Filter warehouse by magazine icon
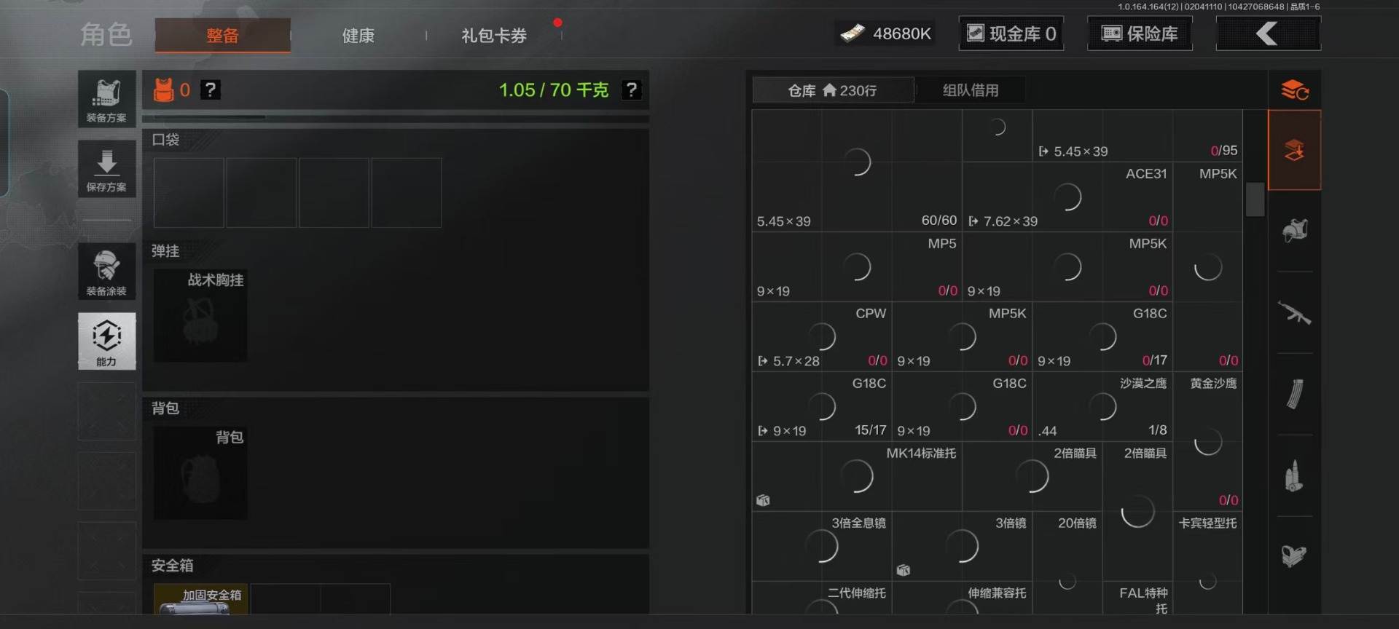The height and width of the screenshot is (629, 1399). (1294, 395)
